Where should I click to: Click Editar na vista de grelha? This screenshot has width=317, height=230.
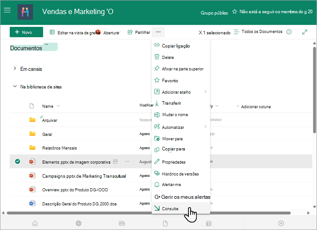point(75,32)
